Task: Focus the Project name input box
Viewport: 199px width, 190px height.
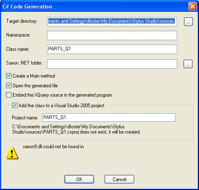Action: 109,117
